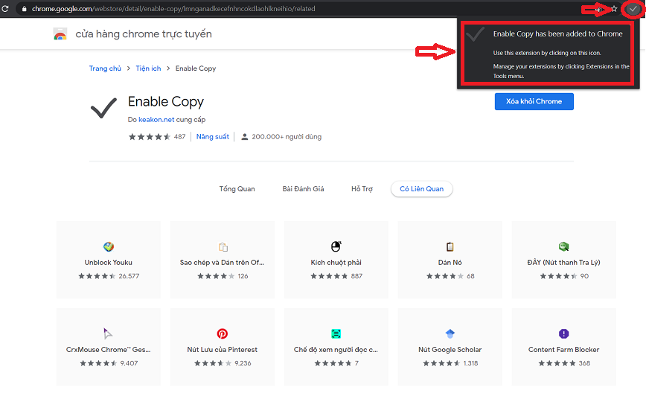646x393 pixels.
Task: Click the cửa hàng chrome trực tuyến title
Action: click(x=144, y=33)
